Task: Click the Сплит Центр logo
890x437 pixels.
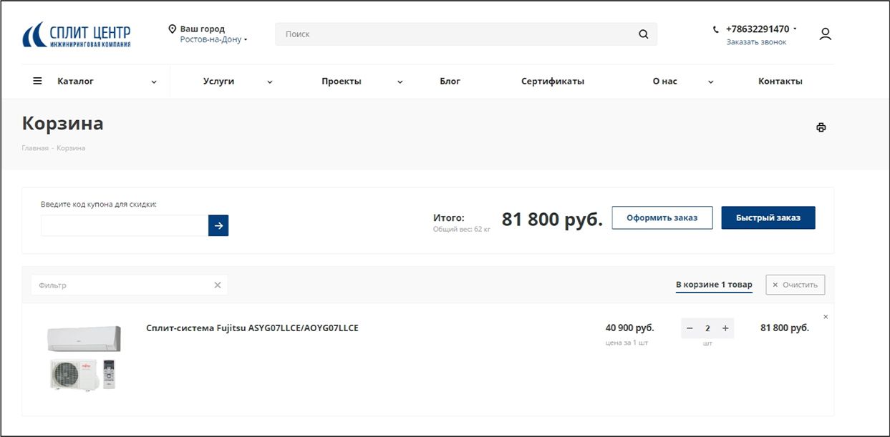Action: pyautogui.click(x=76, y=35)
